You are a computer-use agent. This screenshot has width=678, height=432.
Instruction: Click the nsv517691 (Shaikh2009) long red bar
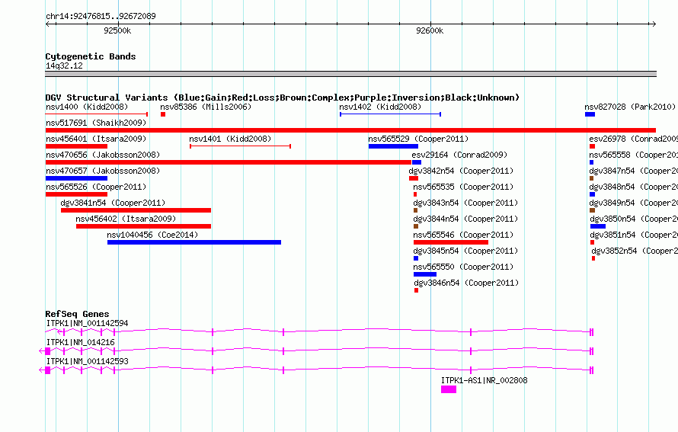(x=350, y=130)
